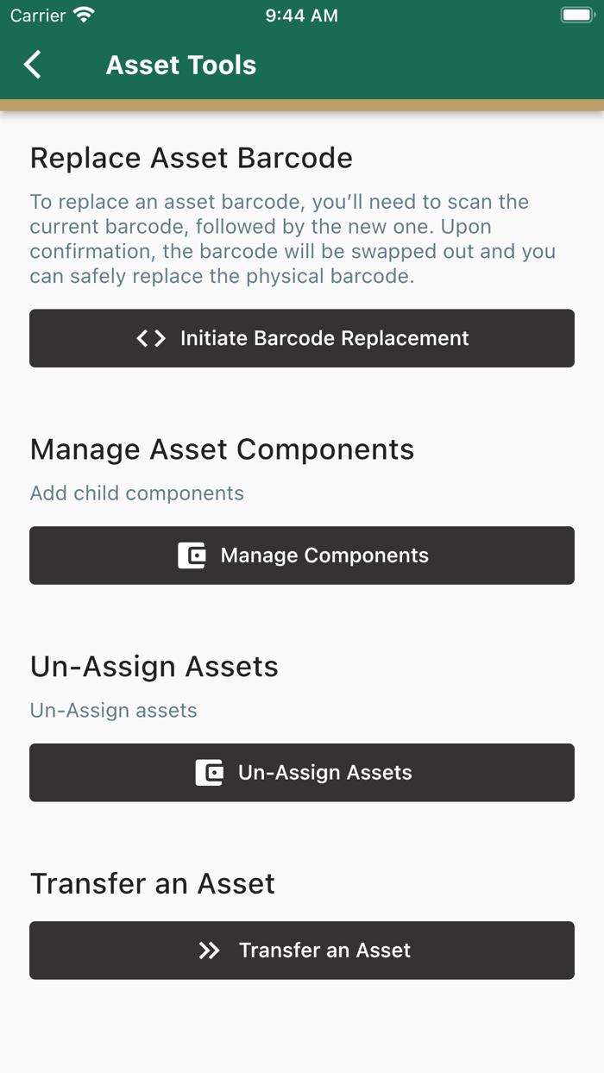
Task: Click the wallet icon beside Manage Components
Action: click(x=192, y=555)
